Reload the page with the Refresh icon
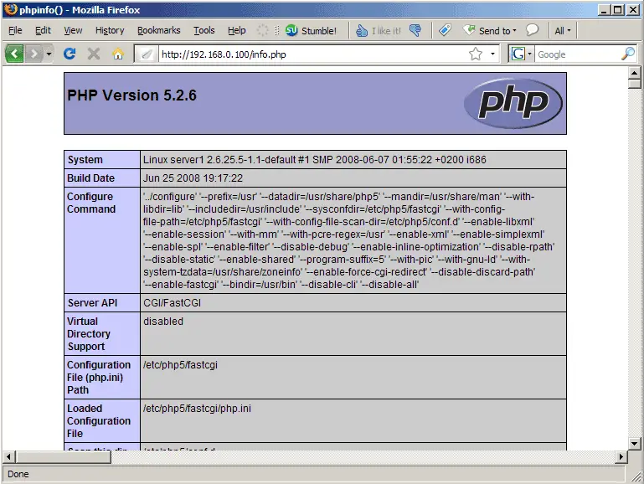The height and width of the screenshot is (484, 644). (70, 54)
